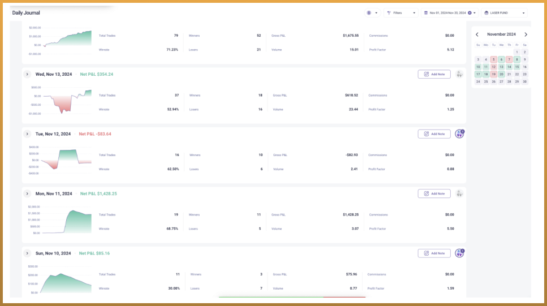Open the LASER FUND account dropdown
Image resolution: width=547 pixels, height=306 pixels.
[504, 13]
